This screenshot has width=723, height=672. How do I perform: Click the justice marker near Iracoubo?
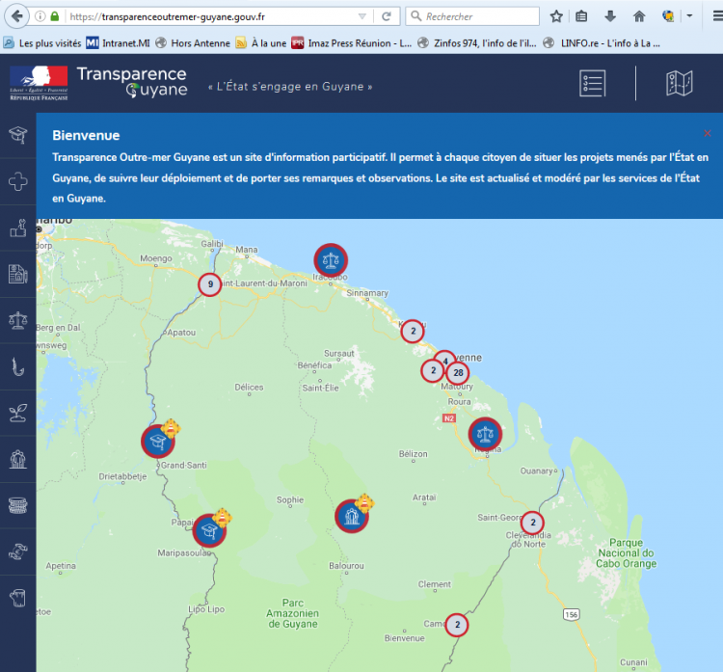(x=331, y=260)
